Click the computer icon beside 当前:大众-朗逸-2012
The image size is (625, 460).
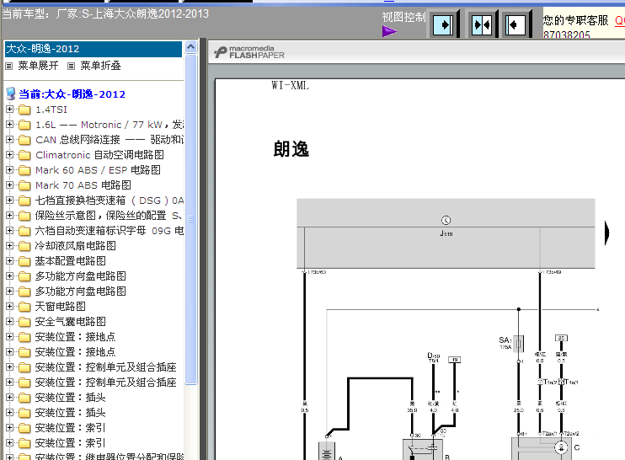pos(11,94)
